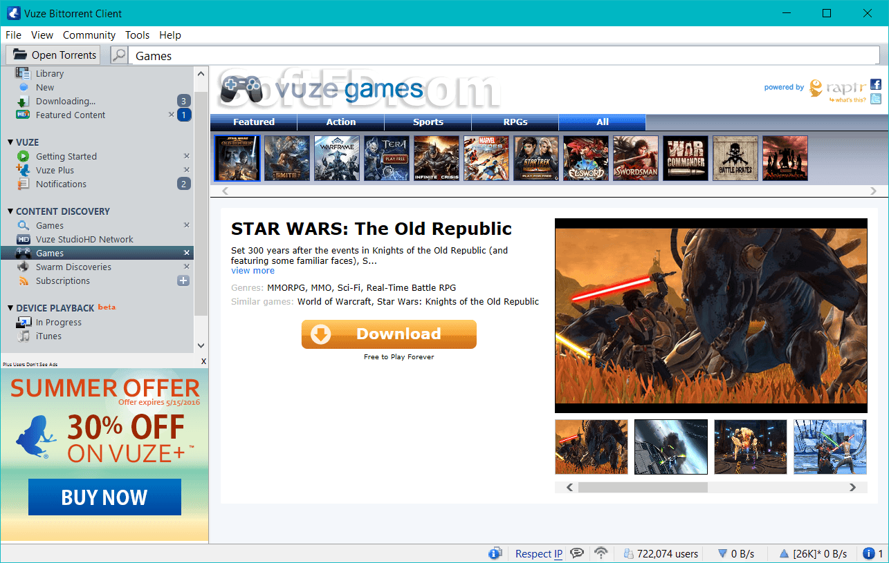Select the Warframe game thumbnail
The width and height of the screenshot is (889, 563).
pos(337,158)
